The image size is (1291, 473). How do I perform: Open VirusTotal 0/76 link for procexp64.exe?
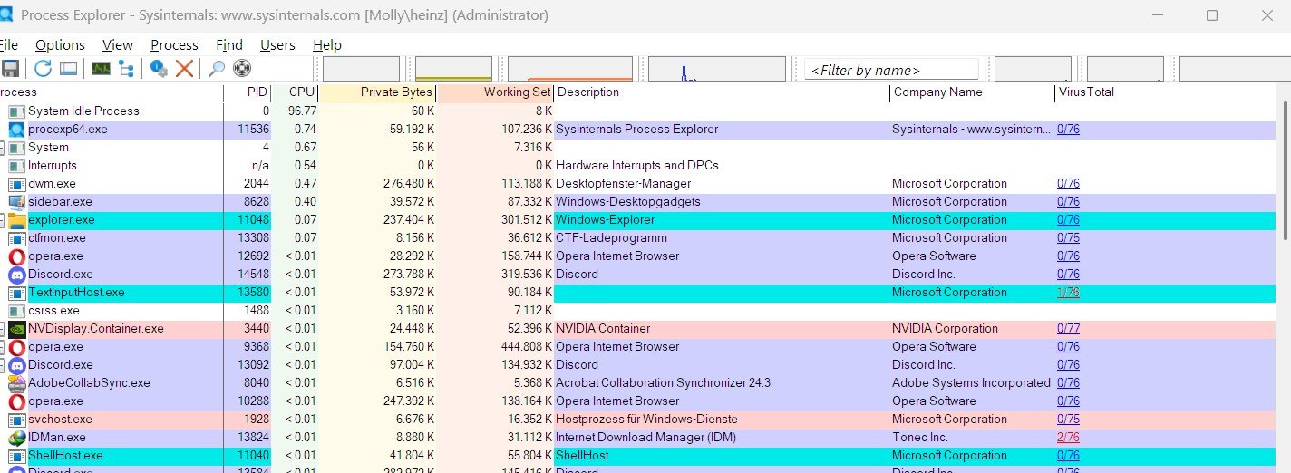(x=1068, y=130)
